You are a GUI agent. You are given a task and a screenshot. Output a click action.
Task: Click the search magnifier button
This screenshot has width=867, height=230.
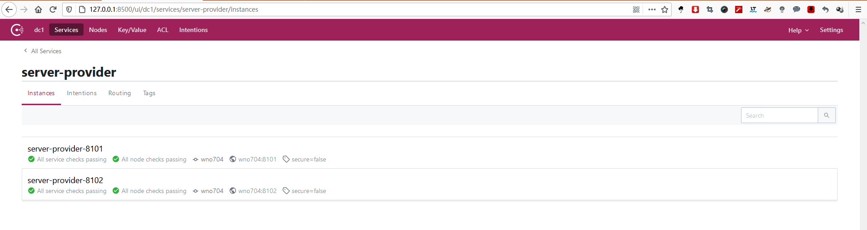[x=826, y=115]
